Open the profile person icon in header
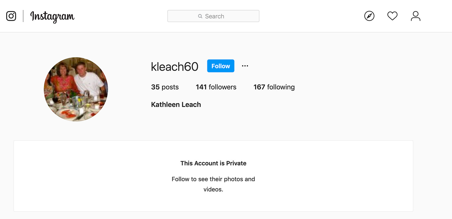The height and width of the screenshot is (219, 452). point(415,16)
